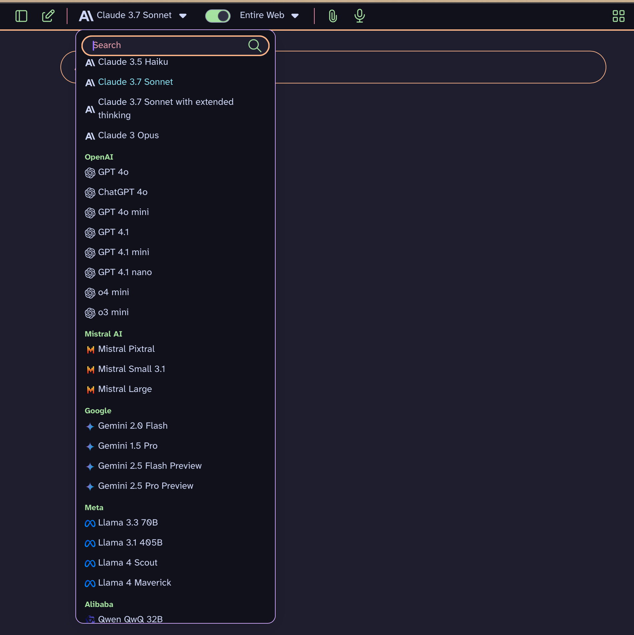Viewport: 634px width, 635px height.
Task: Start a new chat with pencil icon
Action: [48, 16]
